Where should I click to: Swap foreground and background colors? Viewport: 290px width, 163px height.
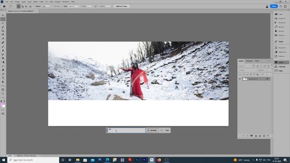(4, 101)
